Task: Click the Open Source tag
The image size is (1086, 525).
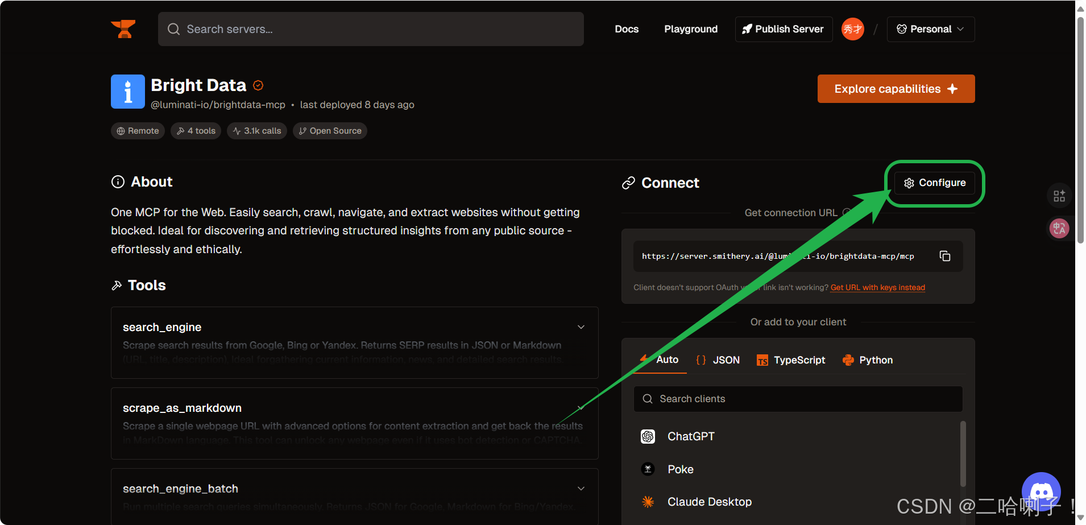Action: (330, 131)
